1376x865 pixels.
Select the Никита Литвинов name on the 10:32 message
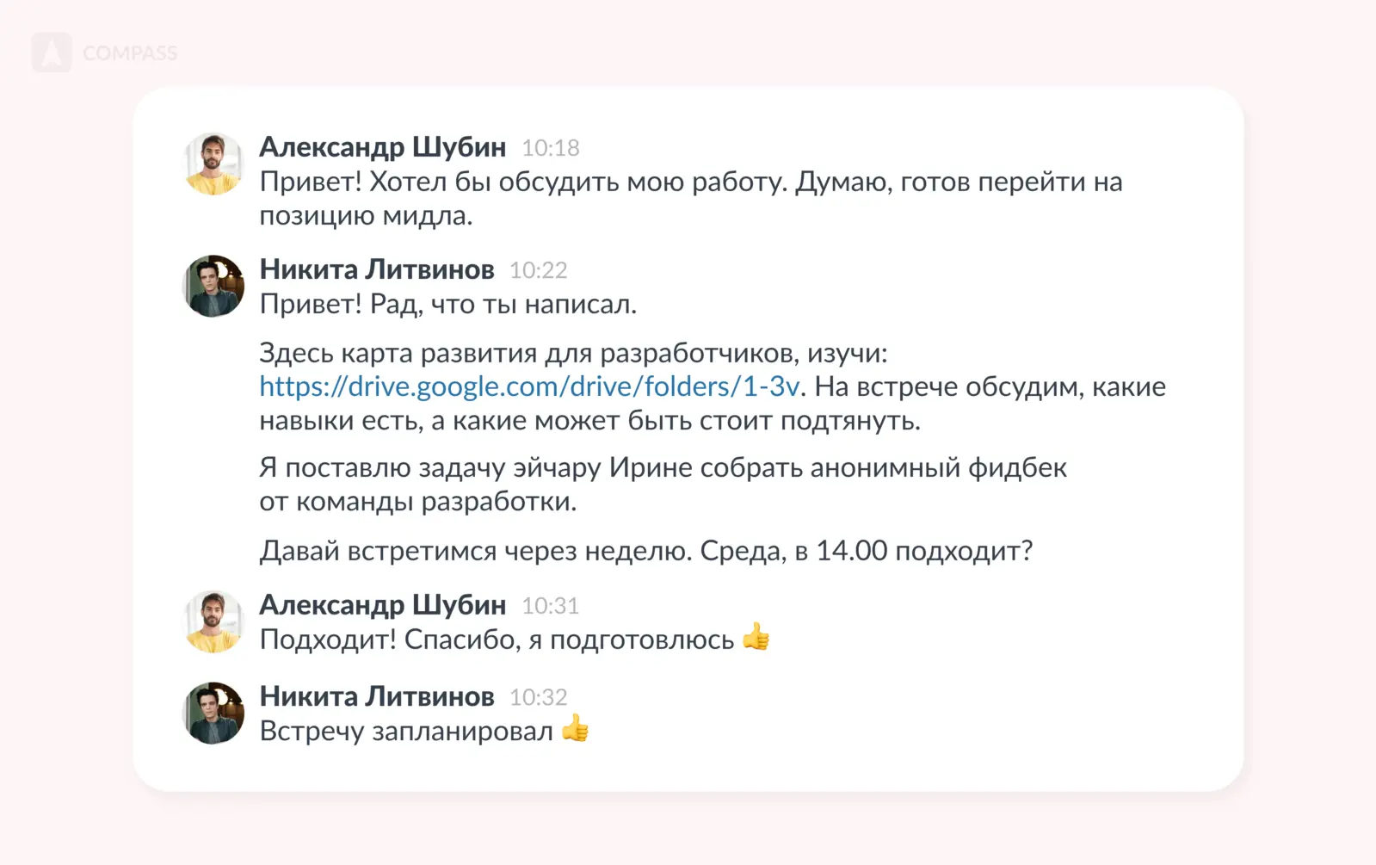(x=377, y=696)
